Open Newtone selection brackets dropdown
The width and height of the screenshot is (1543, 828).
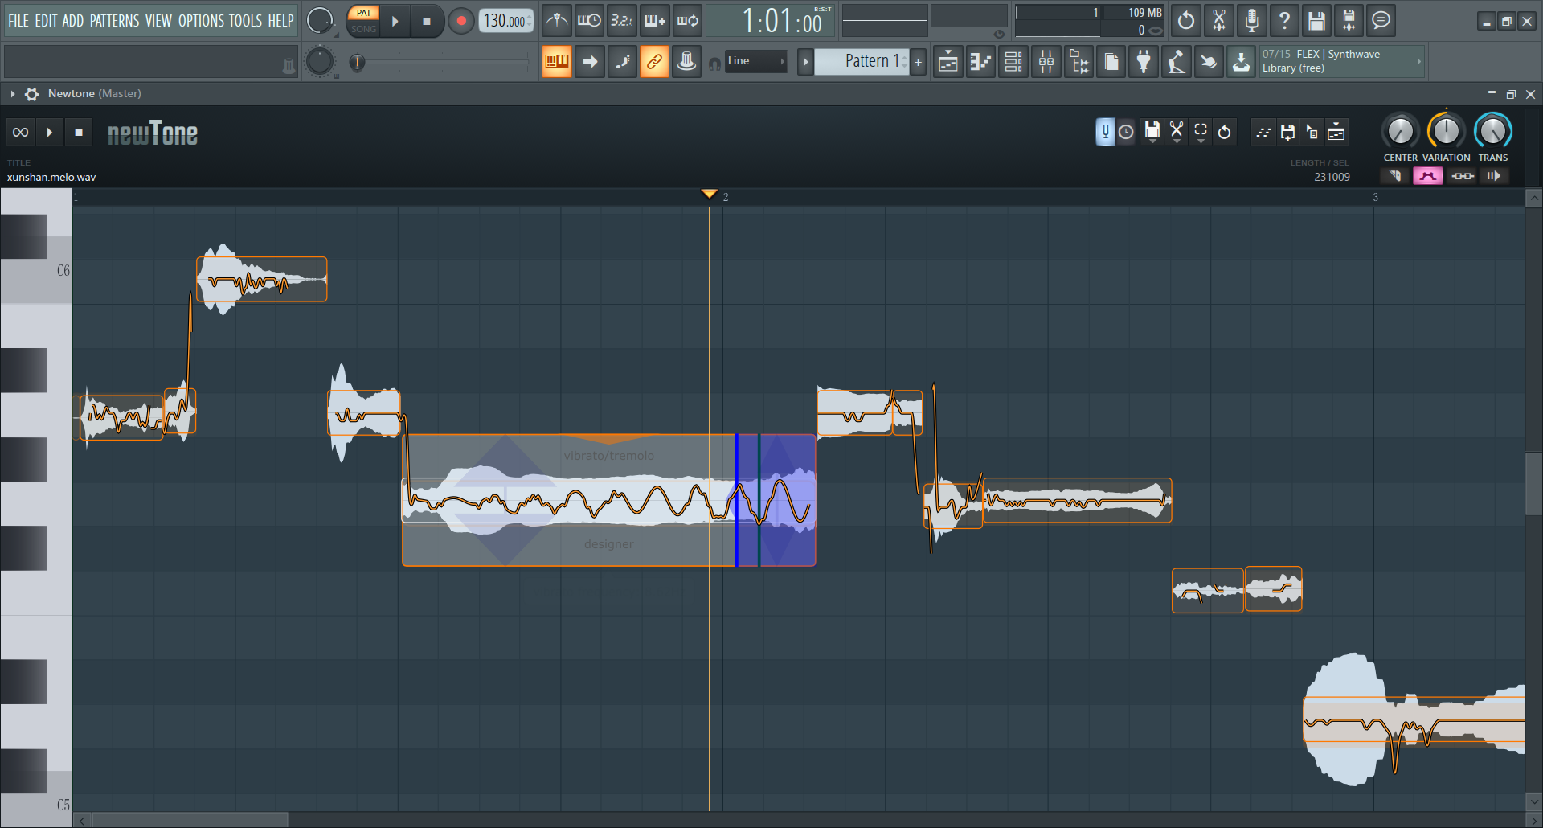coord(1201,132)
